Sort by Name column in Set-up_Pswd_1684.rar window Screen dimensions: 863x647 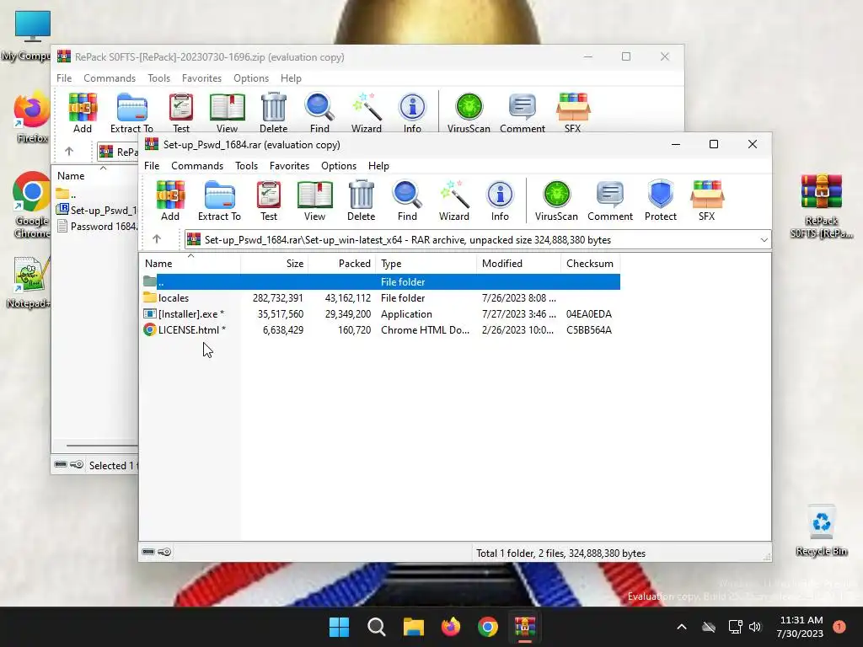pyautogui.click(x=190, y=264)
